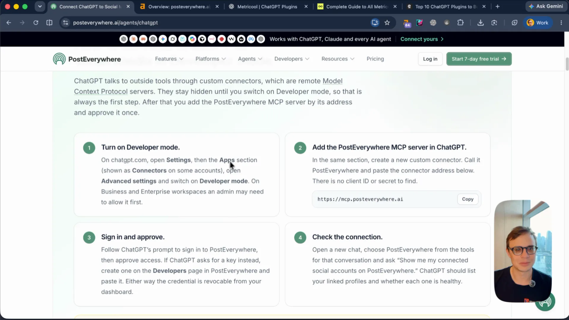Toggle the browser side panel icon

(49, 23)
